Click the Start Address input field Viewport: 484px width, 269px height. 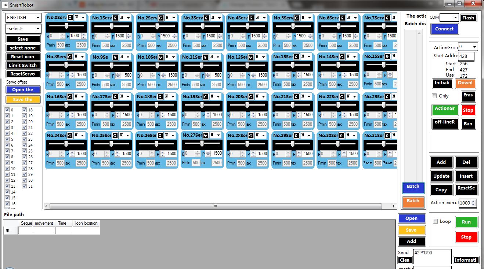[466, 56]
